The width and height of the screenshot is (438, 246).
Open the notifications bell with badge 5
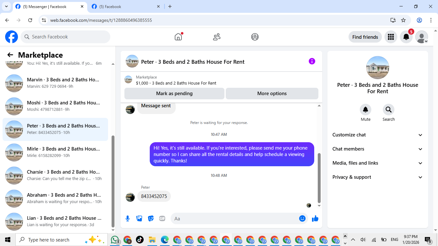click(x=406, y=37)
